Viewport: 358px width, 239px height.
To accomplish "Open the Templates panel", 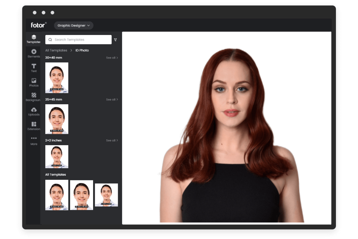I will tap(33, 39).
